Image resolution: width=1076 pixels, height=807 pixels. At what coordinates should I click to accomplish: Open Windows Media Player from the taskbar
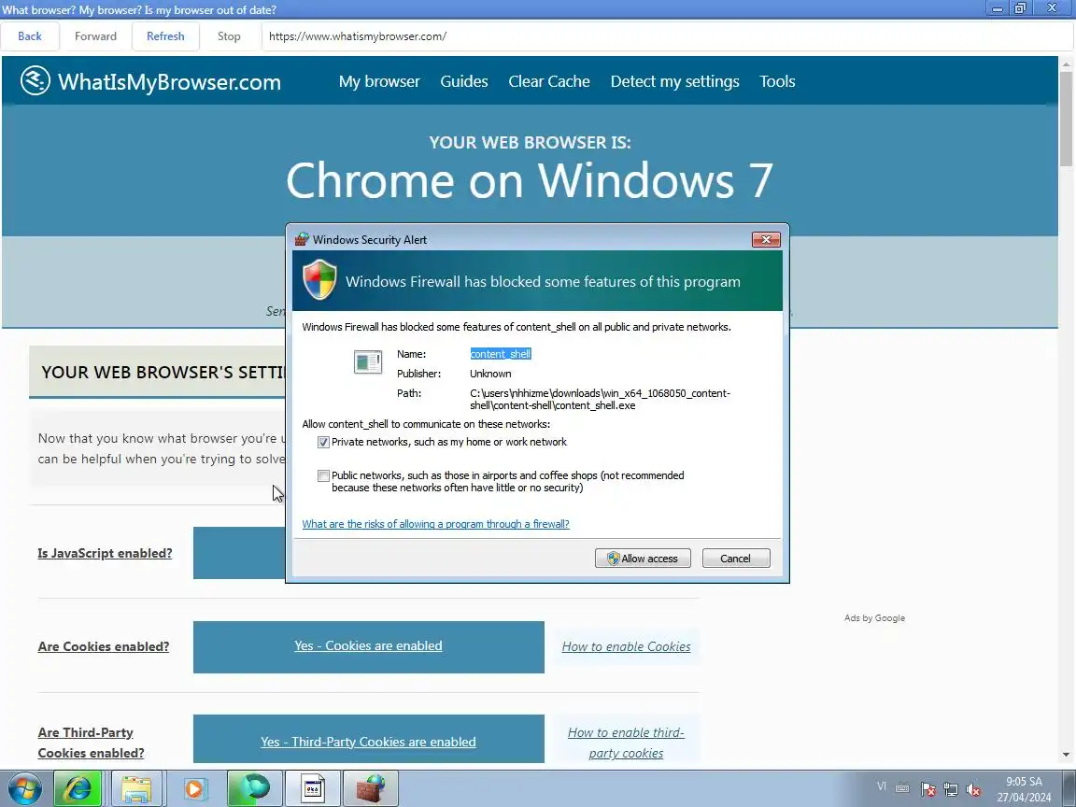[195, 788]
